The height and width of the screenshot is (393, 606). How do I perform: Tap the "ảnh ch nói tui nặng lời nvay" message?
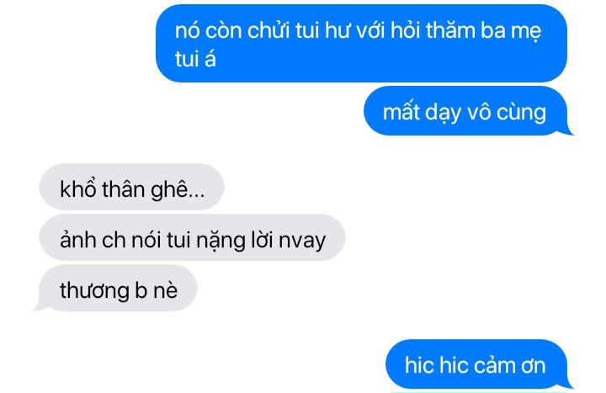tap(192, 237)
